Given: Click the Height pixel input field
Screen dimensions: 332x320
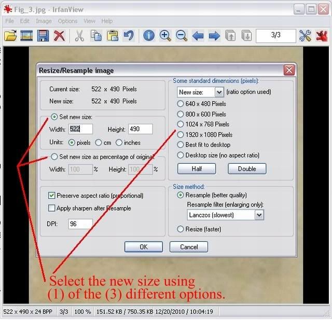Looking at the screenshot, I should pyautogui.click(x=141, y=129).
